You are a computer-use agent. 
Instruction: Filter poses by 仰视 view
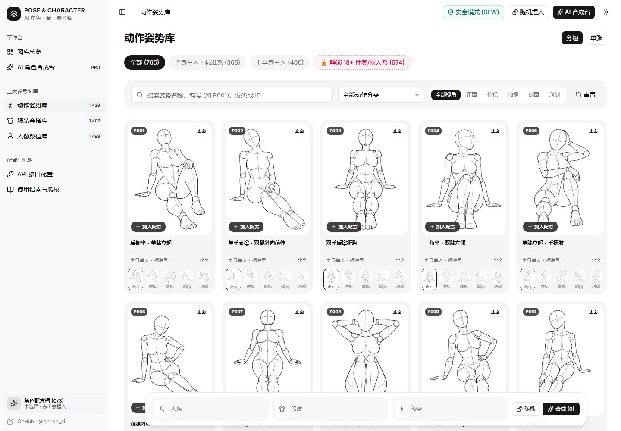click(x=513, y=95)
